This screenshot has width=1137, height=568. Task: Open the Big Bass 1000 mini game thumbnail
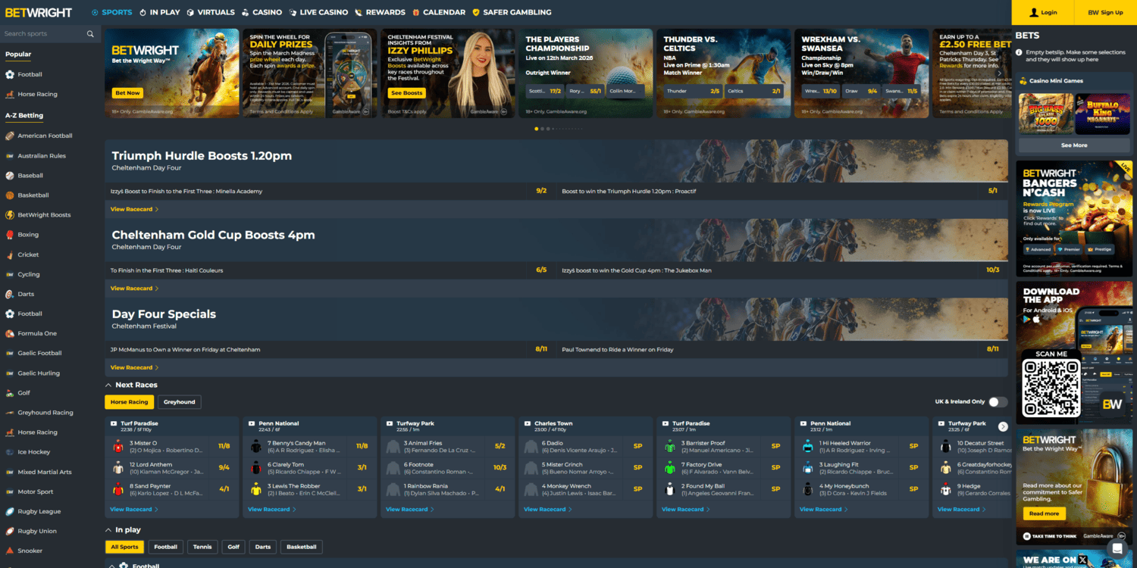[1045, 114]
